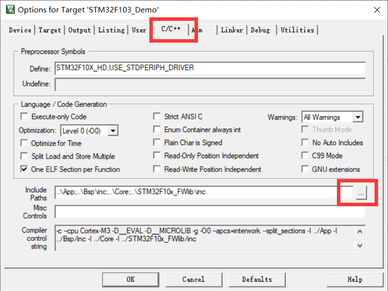
Task: Switch to the Asm tab
Action: [203, 30]
